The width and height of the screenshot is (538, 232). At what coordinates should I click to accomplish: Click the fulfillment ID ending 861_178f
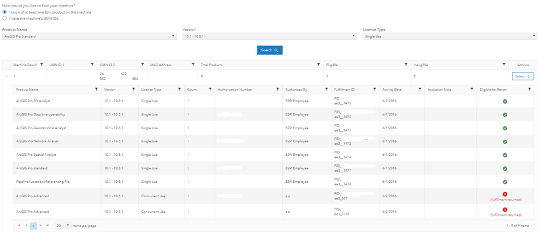(x=342, y=212)
